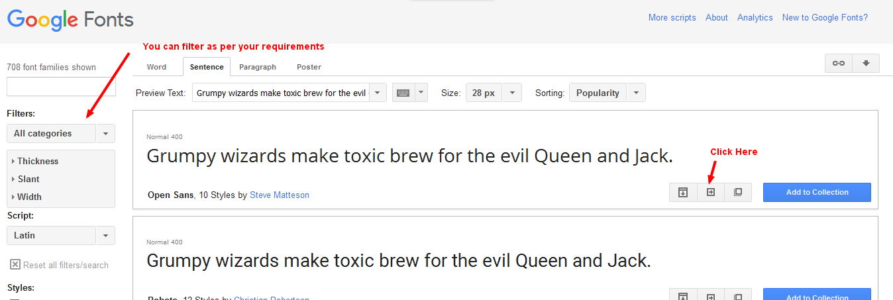Switch to the Paragraph tab

258,67
